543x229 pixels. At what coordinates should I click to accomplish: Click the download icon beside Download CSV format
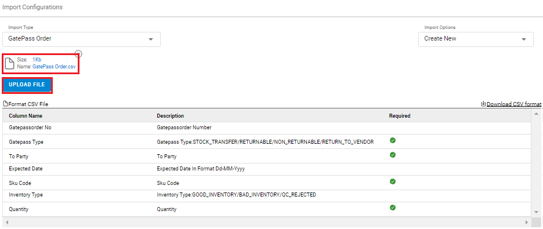[x=484, y=104]
